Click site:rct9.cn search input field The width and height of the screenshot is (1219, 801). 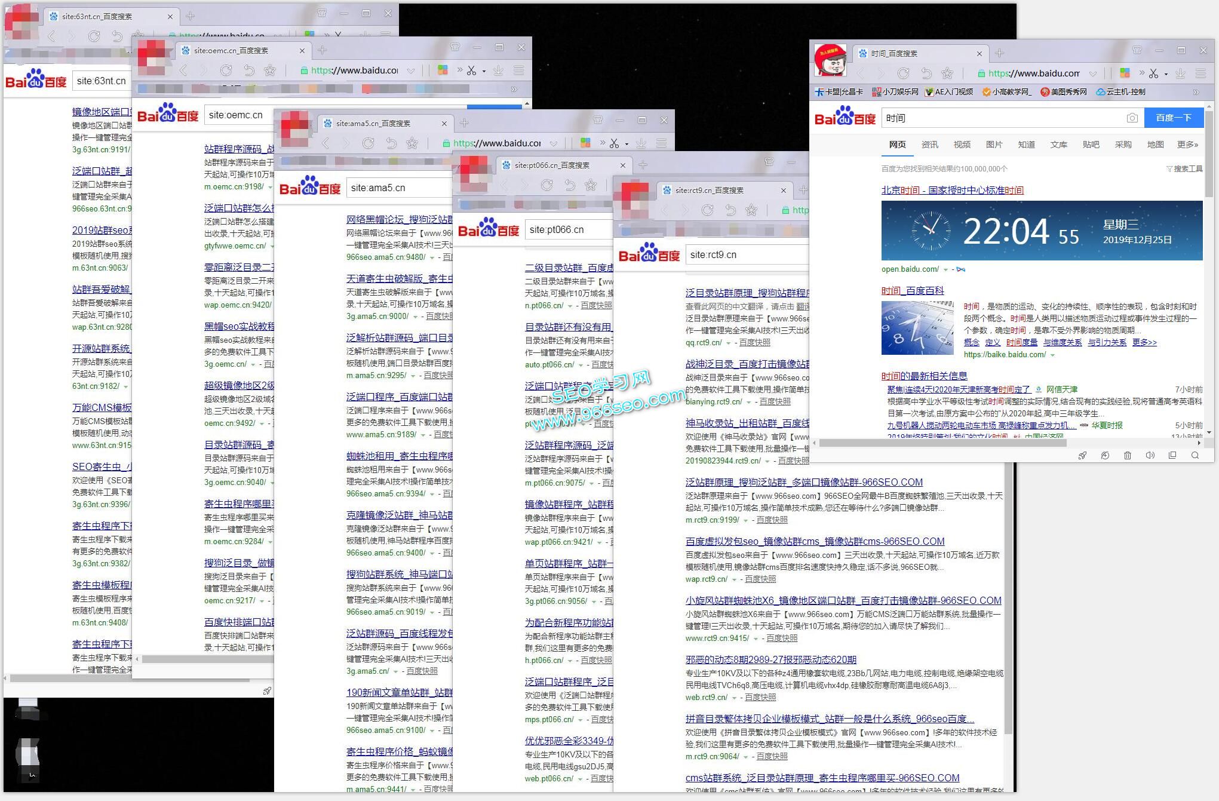click(x=747, y=254)
